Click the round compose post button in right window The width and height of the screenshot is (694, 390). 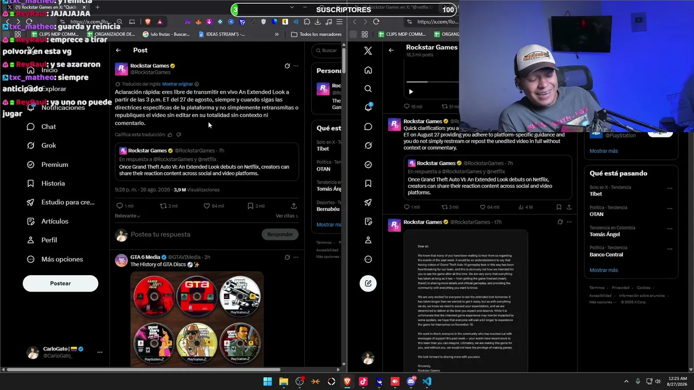(x=368, y=283)
